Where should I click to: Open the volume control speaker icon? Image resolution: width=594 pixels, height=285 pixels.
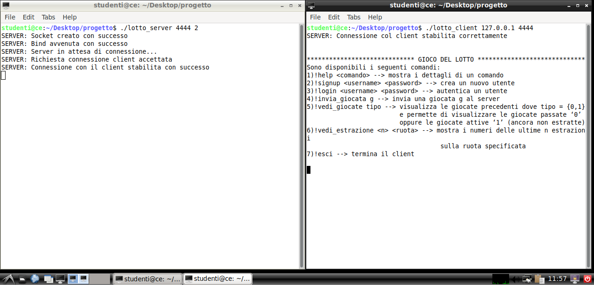515,279
